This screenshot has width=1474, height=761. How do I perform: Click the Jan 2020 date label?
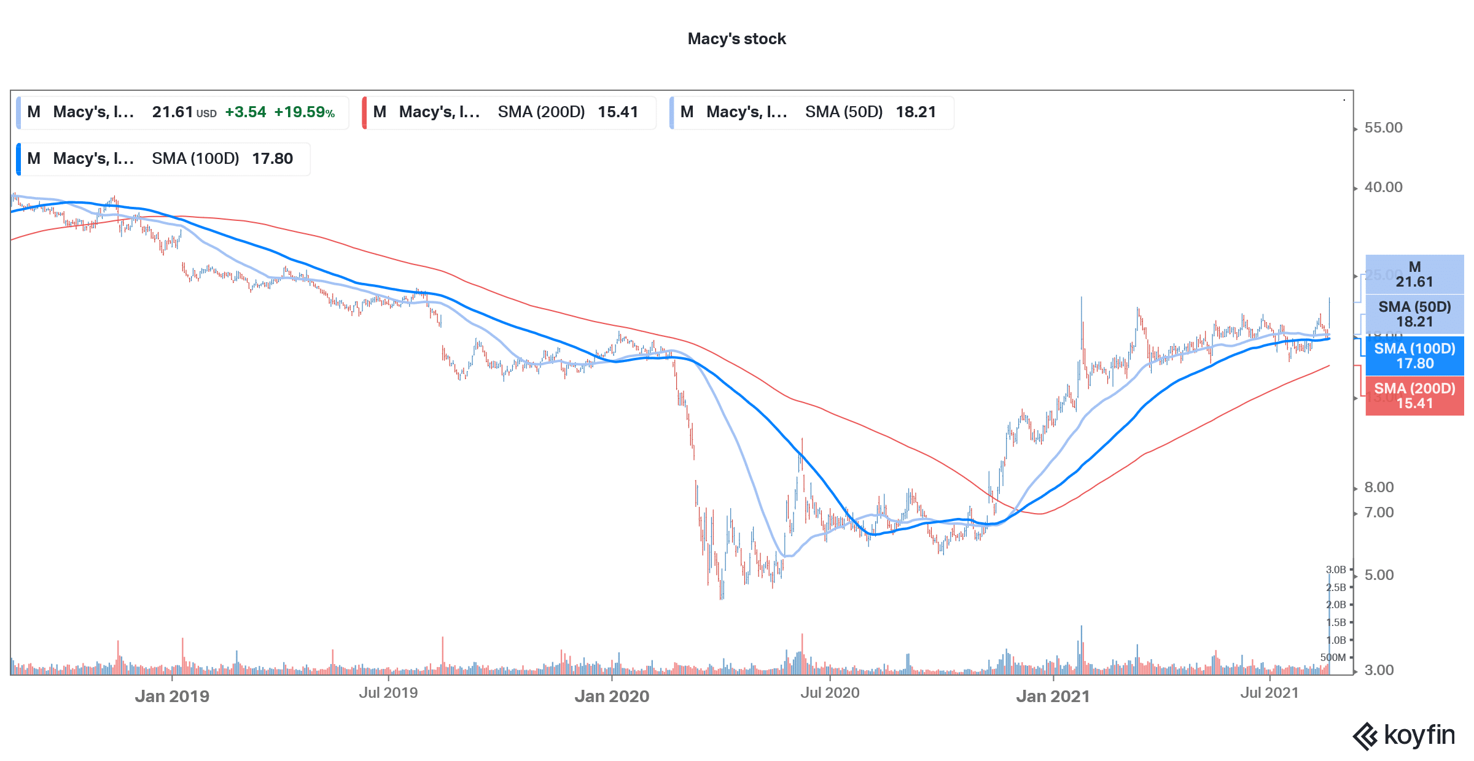(612, 696)
